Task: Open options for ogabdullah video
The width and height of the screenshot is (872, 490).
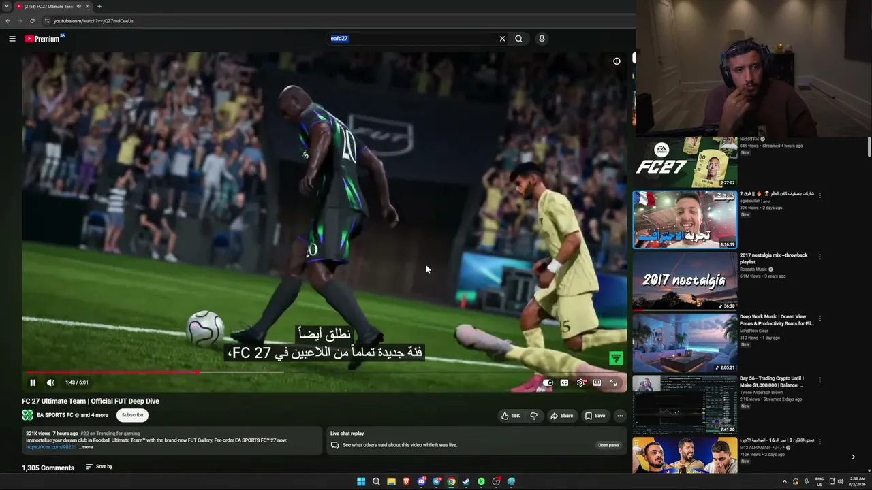Action: tap(820, 195)
